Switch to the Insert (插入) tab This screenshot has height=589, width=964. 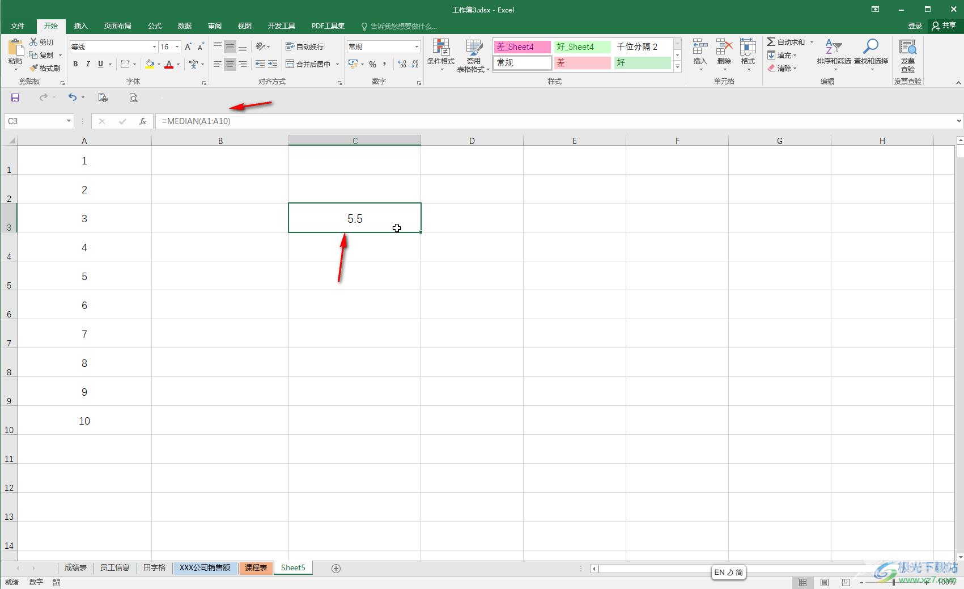pos(81,26)
